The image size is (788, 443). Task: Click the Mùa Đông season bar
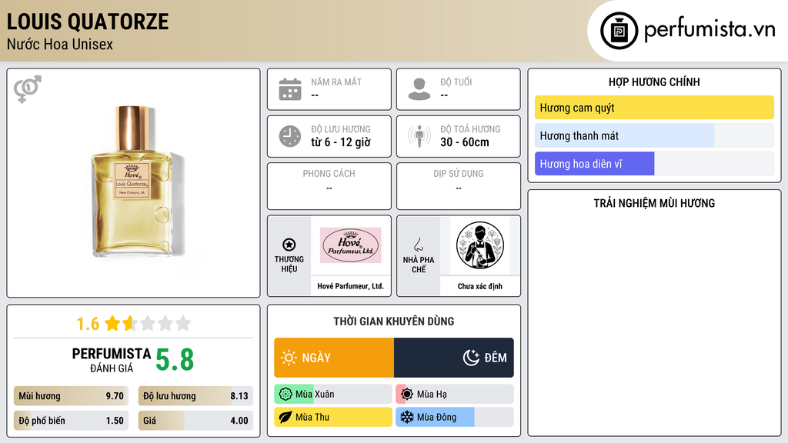(x=454, y=417)
